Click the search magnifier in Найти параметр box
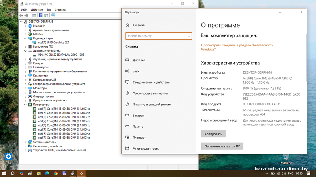 tap(188, 36)
